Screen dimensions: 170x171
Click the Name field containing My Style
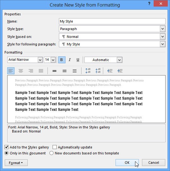tap(112, 21)
